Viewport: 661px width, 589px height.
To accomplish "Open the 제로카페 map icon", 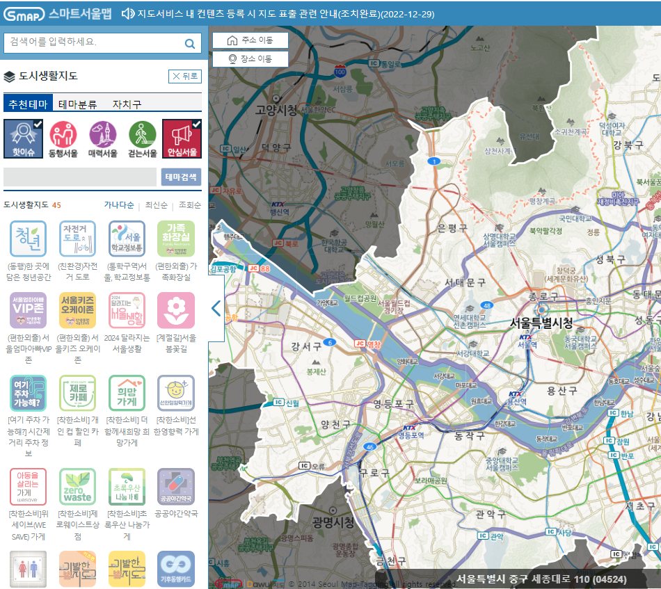I will point(77,393).
